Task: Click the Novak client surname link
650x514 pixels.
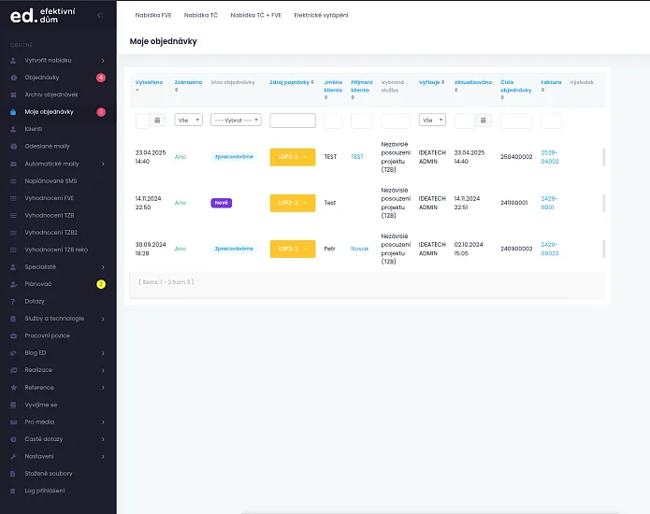Action: (x=359, y=249)
